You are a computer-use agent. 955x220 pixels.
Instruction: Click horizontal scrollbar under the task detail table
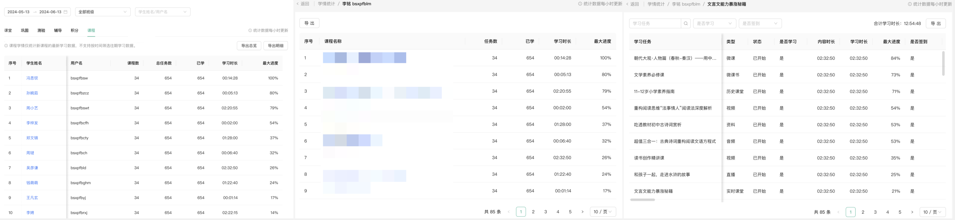point(642,200)
